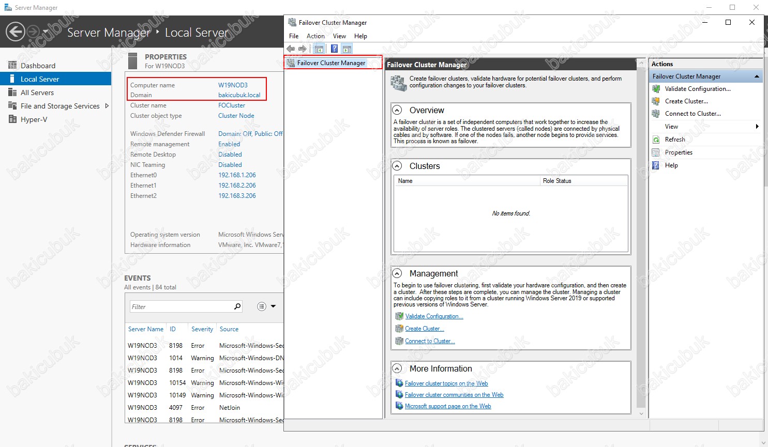This screenshot has height=447, width=768.
Task: Click the scrollbar down arrow in center pane
Action: click(641, 413)
